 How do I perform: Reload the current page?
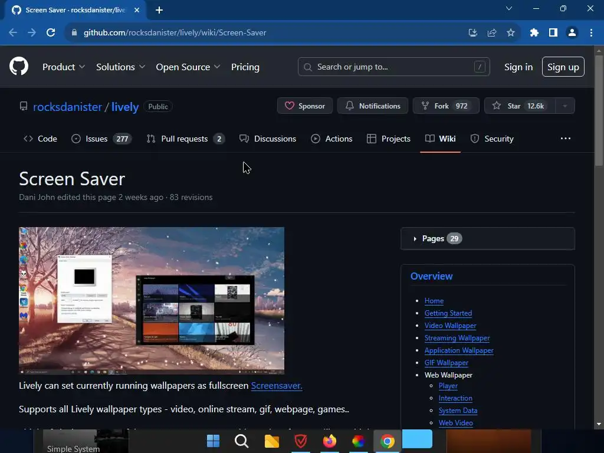tap(51, 33)
